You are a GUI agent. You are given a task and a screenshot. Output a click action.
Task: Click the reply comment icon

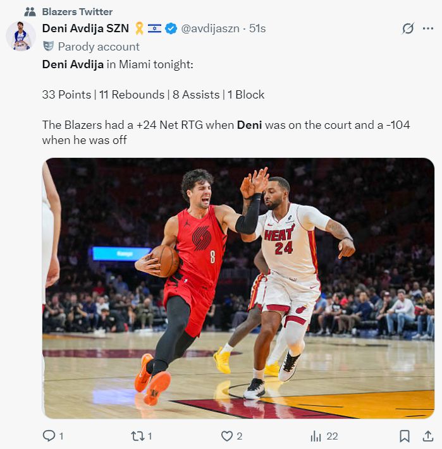(49, 436)
